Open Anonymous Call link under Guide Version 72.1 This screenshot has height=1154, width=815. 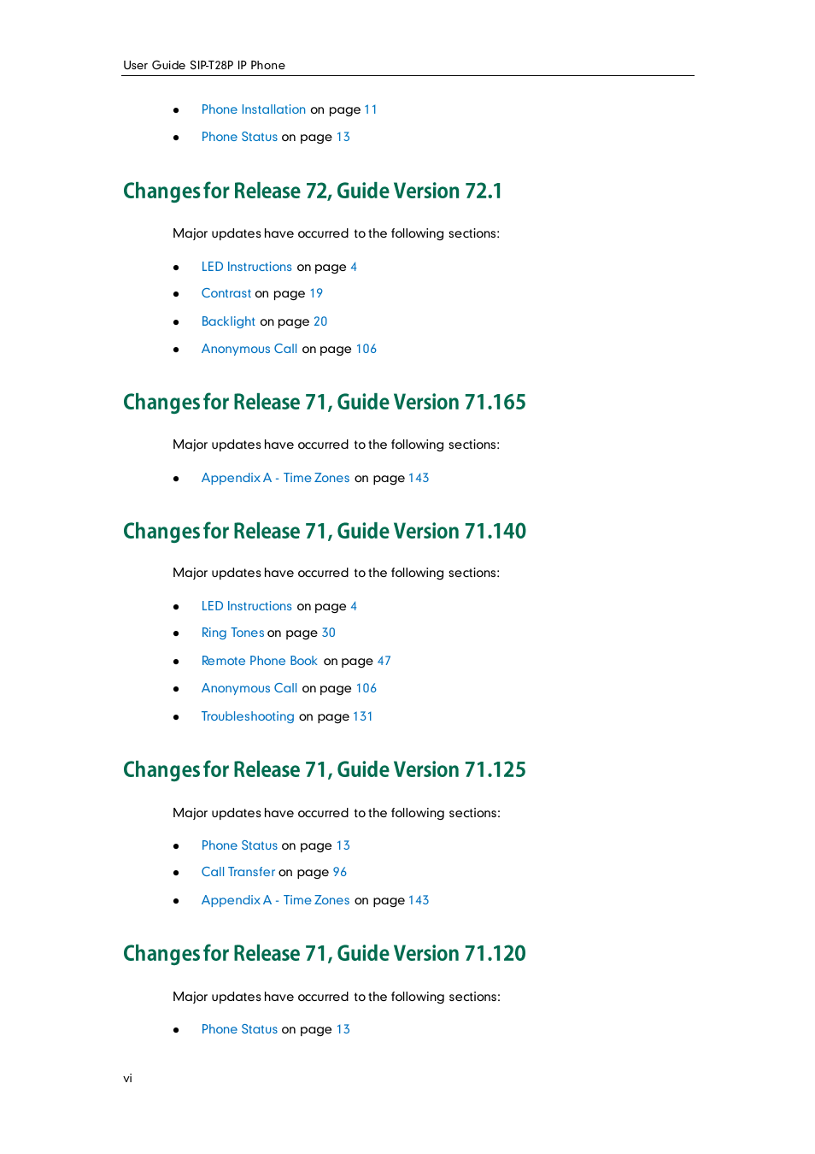pyautogui.click(x=249, y=349)
